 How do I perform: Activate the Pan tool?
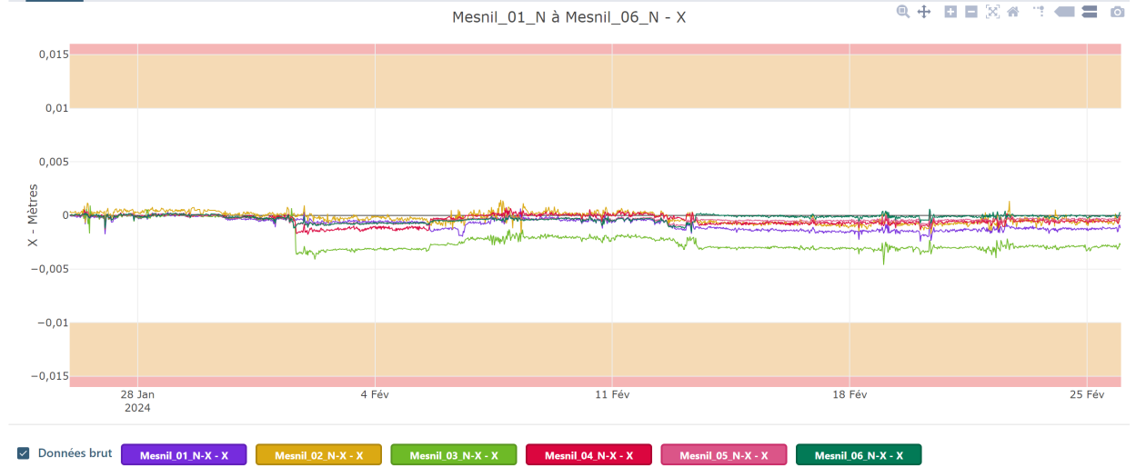point(924,12)
